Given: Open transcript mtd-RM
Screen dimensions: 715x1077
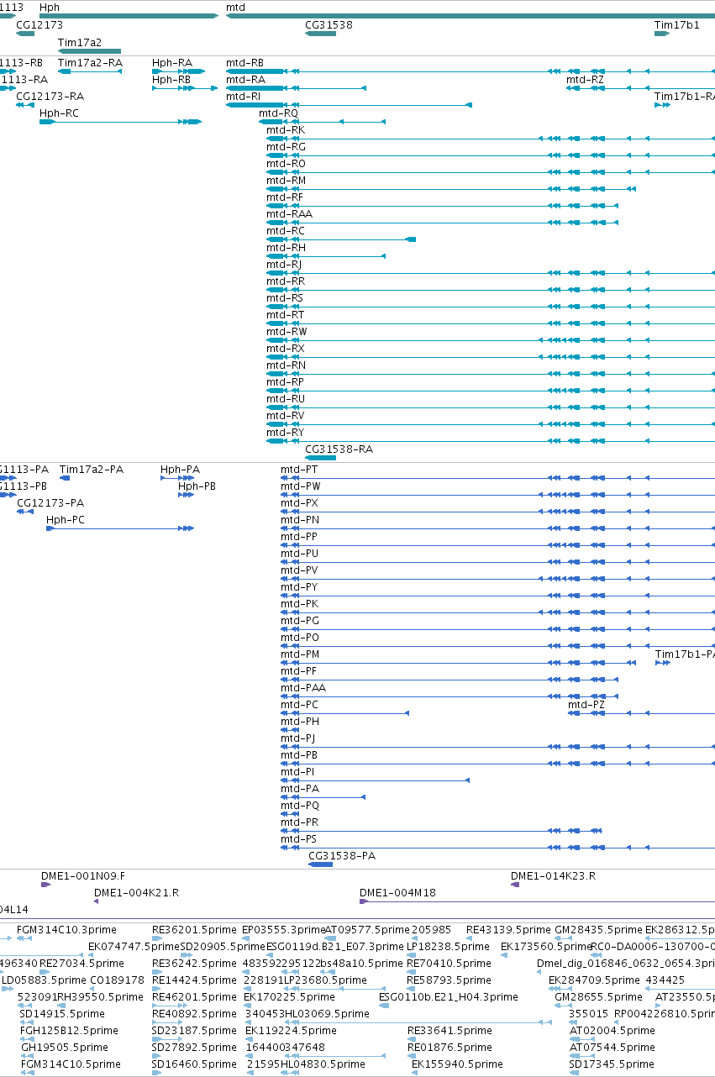Looking at the screenshot, I should (287, 181).
